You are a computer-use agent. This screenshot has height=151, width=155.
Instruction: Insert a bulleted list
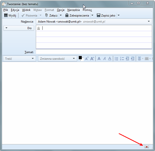pyautogui.click(x=116, y=59)
